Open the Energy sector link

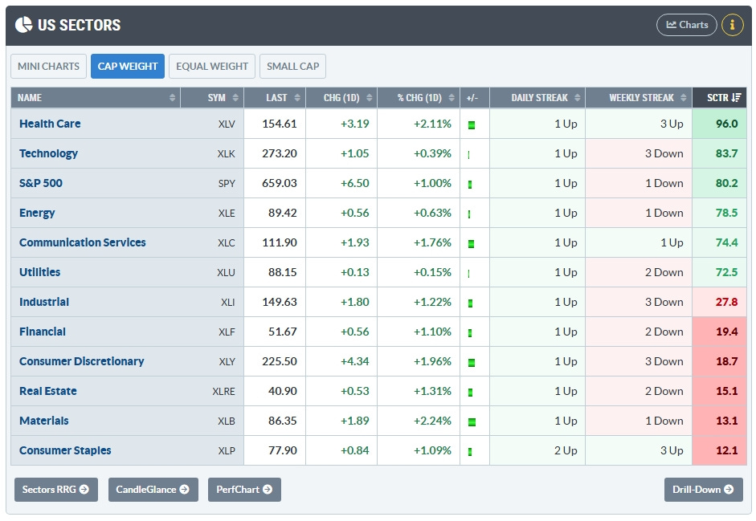[x=37, y=213]
